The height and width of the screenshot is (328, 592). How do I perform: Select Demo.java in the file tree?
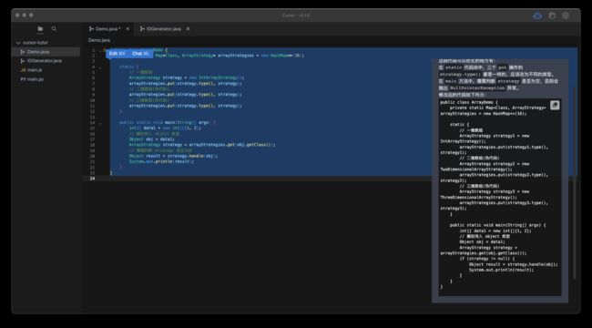(x=46, y=52)
